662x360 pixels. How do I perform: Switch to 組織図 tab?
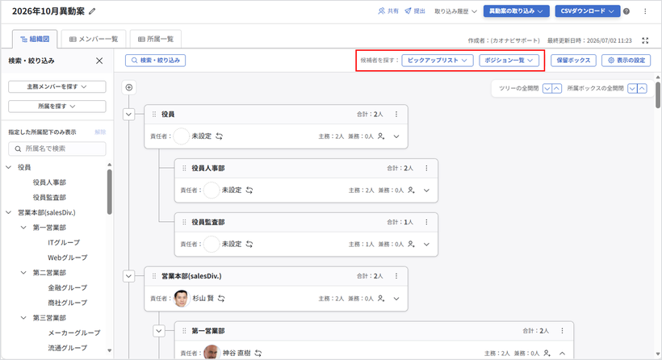(35, 40)
